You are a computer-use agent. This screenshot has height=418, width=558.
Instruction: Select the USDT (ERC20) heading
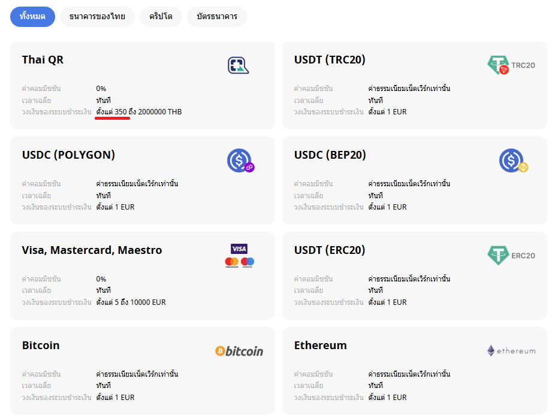pyautogui.click(x=330, y=250)
